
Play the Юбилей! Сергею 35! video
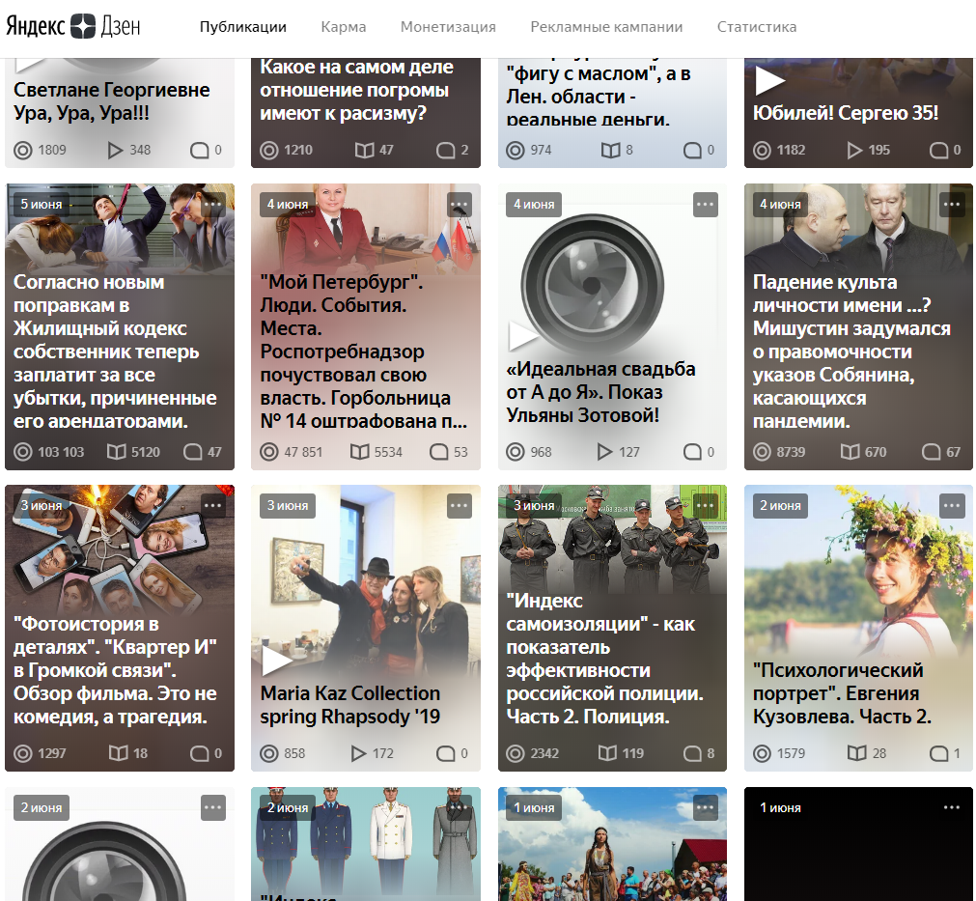[769, 80]
